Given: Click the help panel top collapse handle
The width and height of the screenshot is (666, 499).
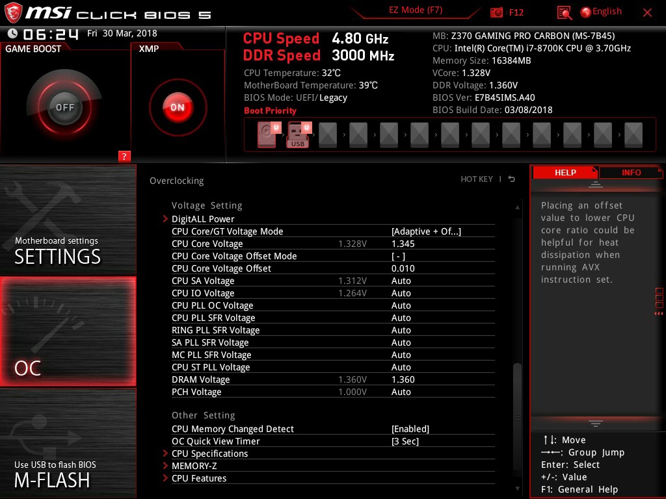Looking at the screenshot, I should [x=595, y=185].
